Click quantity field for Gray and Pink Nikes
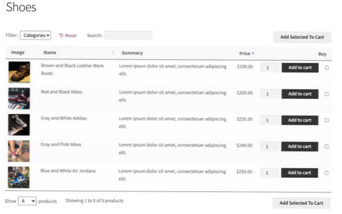Image resolution: width=342 pixels, height=214 pixels. click(269, 146)
